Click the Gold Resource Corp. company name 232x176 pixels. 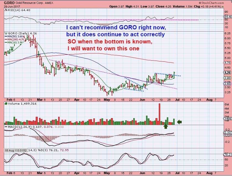click(29, 3)
